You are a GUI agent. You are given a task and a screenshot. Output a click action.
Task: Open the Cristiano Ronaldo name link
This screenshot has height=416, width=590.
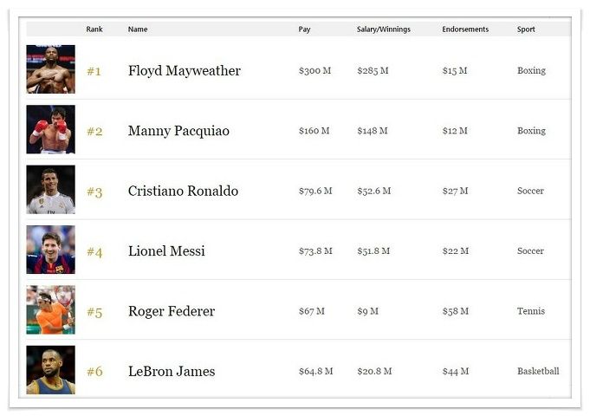point(184,191)
